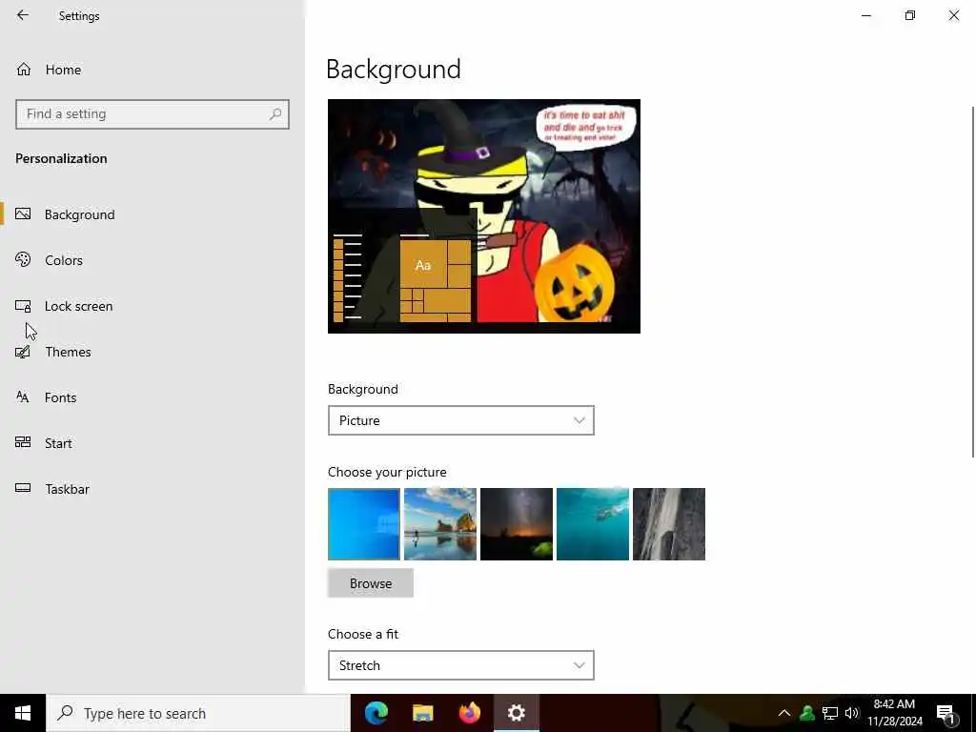Open the Windows Start menu
The width and height of the screenshot is (976, 732).
coord(23,713)
